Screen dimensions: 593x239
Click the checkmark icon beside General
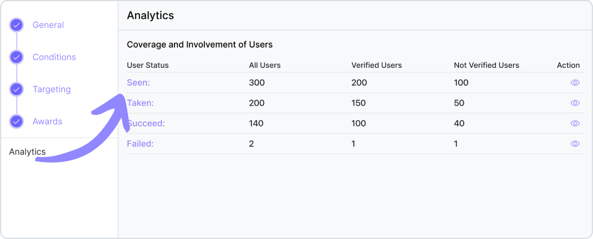17,25
